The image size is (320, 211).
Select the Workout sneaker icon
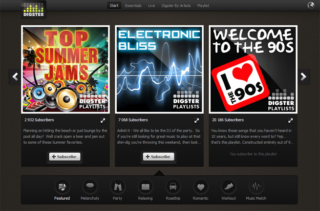click(x=228, y=187)
